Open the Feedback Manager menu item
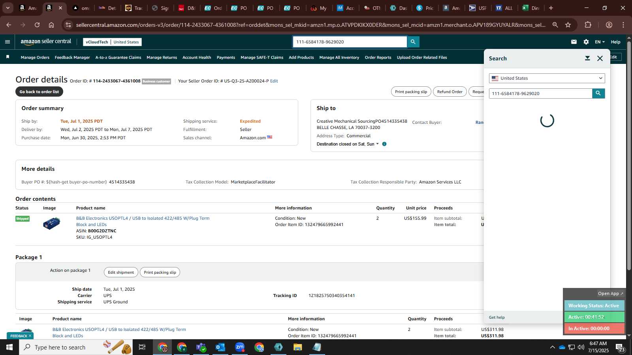 coord(72,58)
